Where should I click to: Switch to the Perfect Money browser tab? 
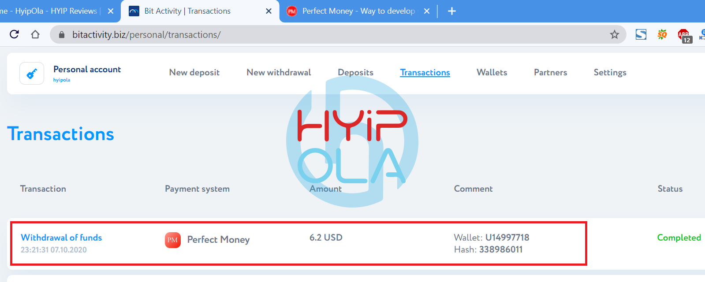358,11
